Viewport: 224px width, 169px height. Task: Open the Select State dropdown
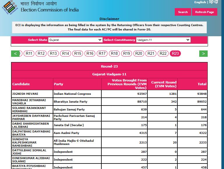point(75,40)
